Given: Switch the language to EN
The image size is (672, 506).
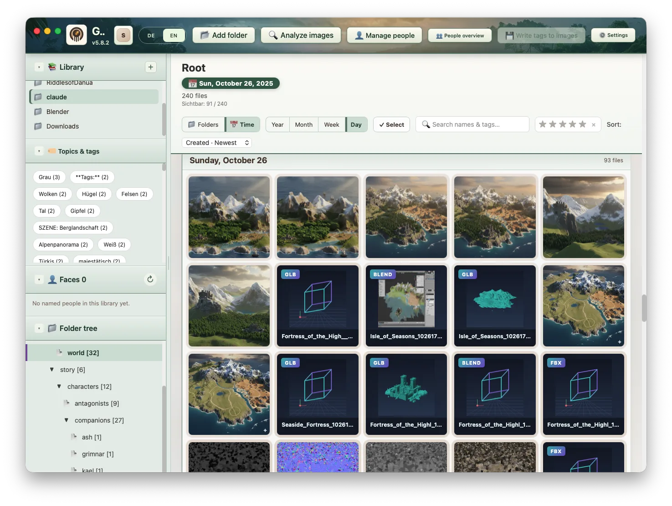Looking at the screenshot, I should pyautogui.click(x=174, y=36).
